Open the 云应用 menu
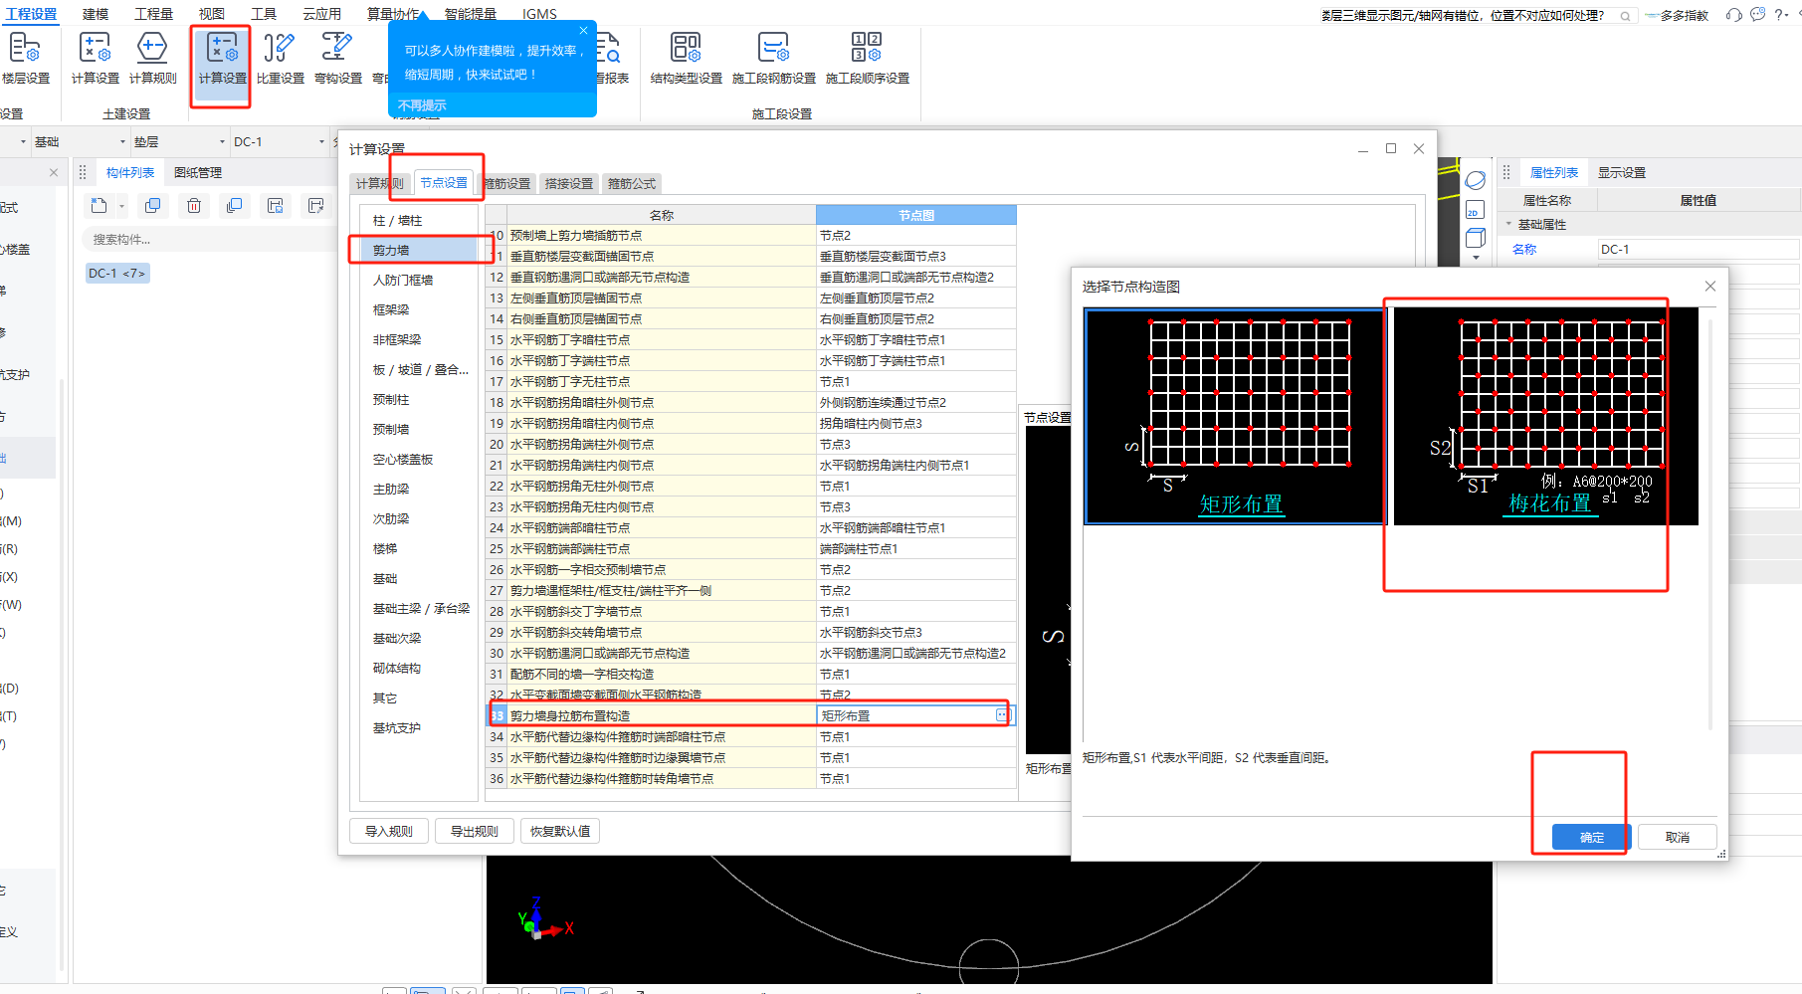Screen dimensions: 1802x994 [x=320, y=13]
